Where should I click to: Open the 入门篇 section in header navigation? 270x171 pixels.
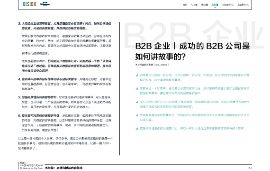(x=194, y=5)
